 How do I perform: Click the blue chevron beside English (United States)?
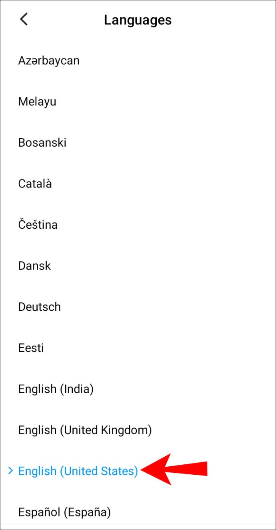pyautogui.click(x=10, y=471)
